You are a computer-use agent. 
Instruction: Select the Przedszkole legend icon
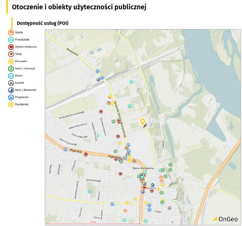[11, 40]
